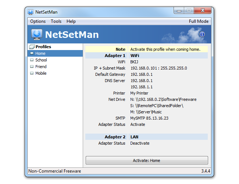Open the Options menu
This screenshot has height=184, width=239.
[38, 21]
